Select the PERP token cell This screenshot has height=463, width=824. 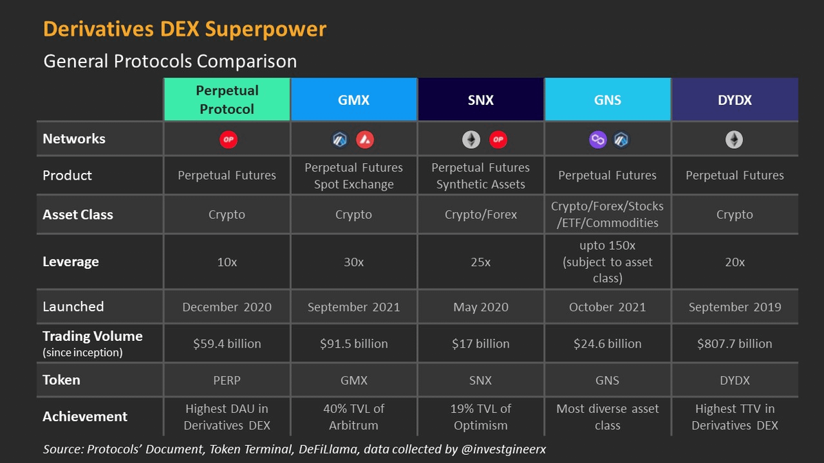tap(227, 380)
